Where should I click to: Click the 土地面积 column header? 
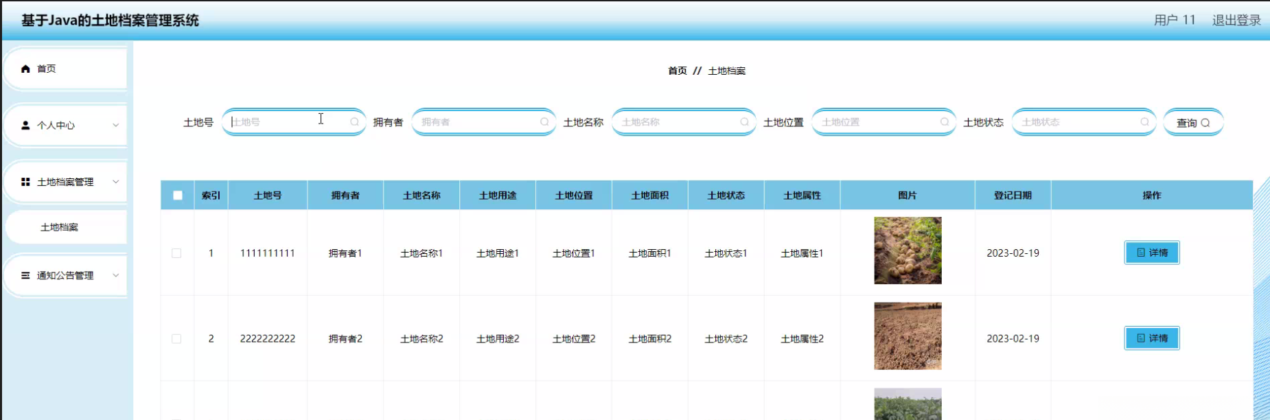pos(650,196)
